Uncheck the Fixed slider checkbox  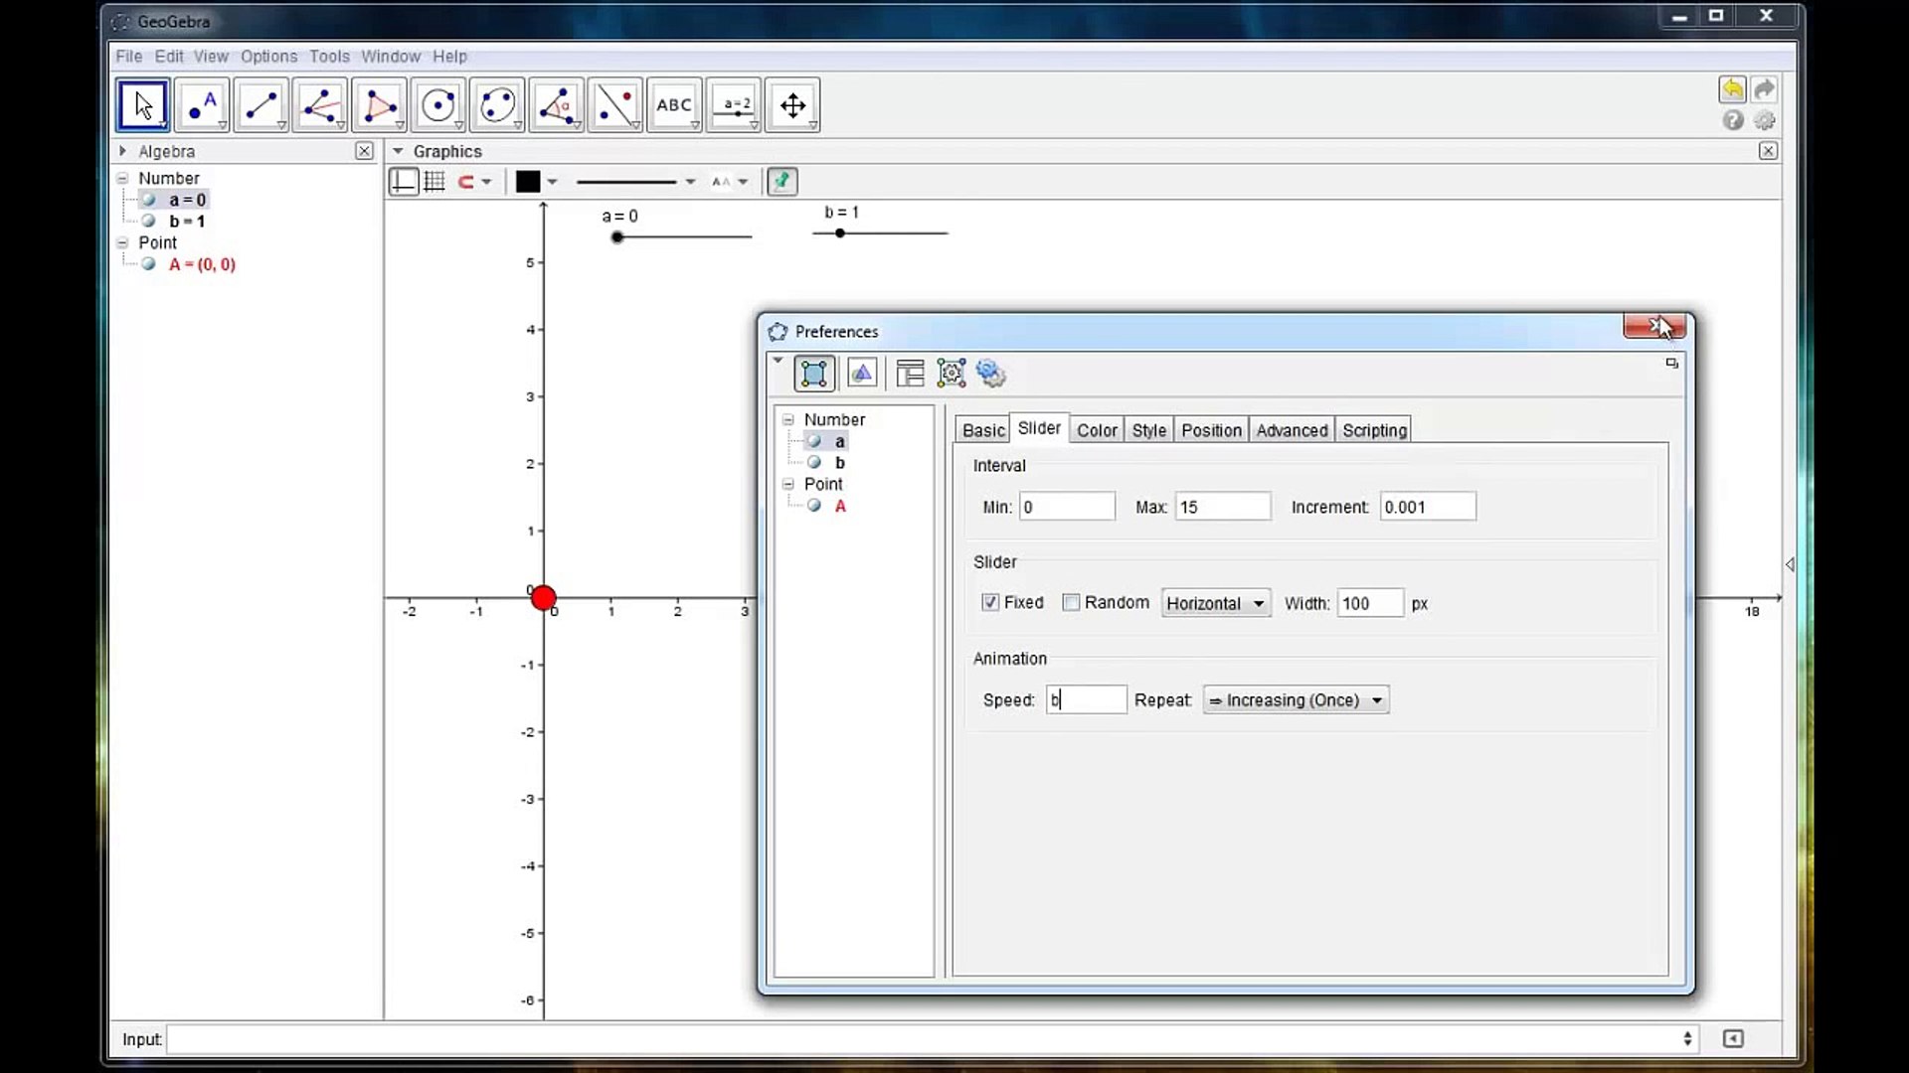tap(990, 602)
